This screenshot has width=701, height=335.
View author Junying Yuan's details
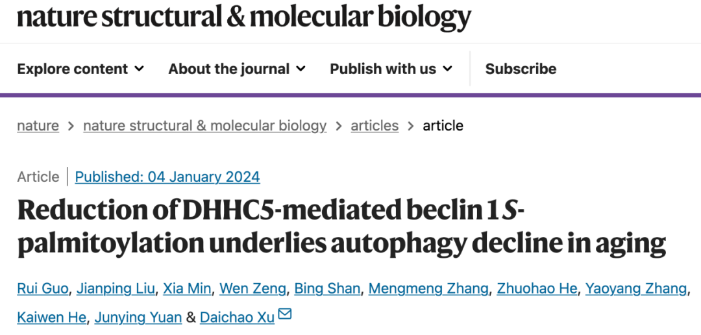pos(138,317)
